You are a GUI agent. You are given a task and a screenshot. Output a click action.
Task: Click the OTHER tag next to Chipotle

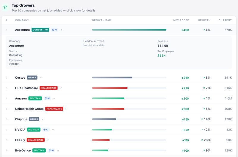pyautogui.click(x=34, y=119)
